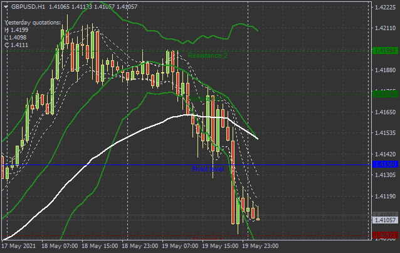Screen dimensions: 400x253
Task: Select the blue Pivot level label
Action: [x=207, y=170]
